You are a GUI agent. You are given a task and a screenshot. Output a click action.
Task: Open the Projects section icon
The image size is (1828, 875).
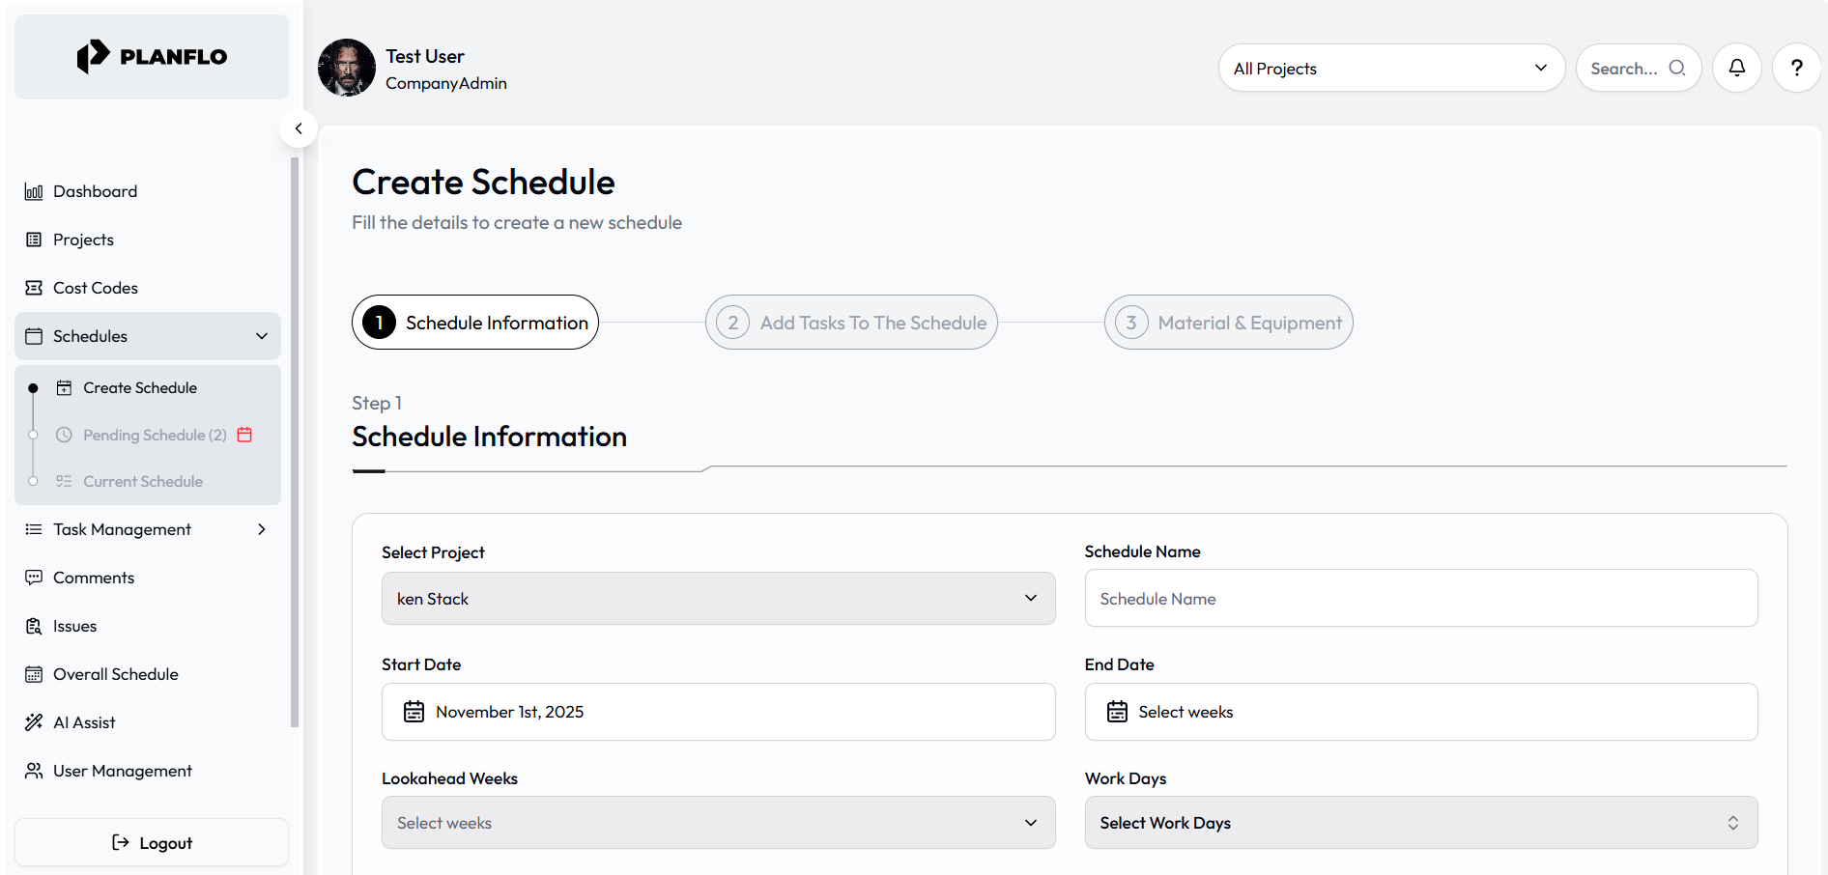[x=34, y=239]
